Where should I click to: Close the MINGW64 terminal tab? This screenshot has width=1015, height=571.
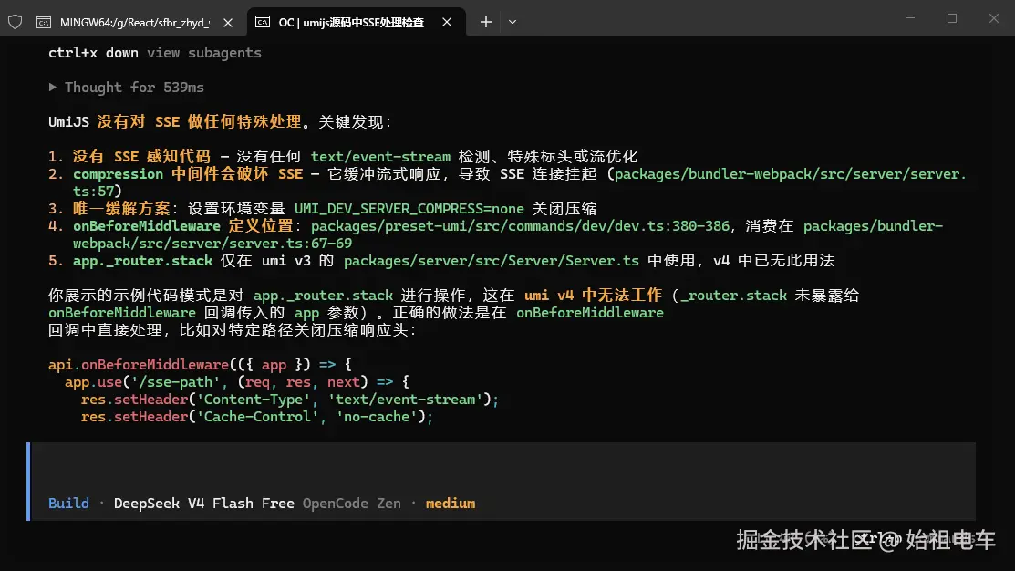228,22
